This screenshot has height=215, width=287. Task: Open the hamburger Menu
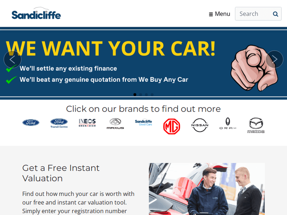220,14
